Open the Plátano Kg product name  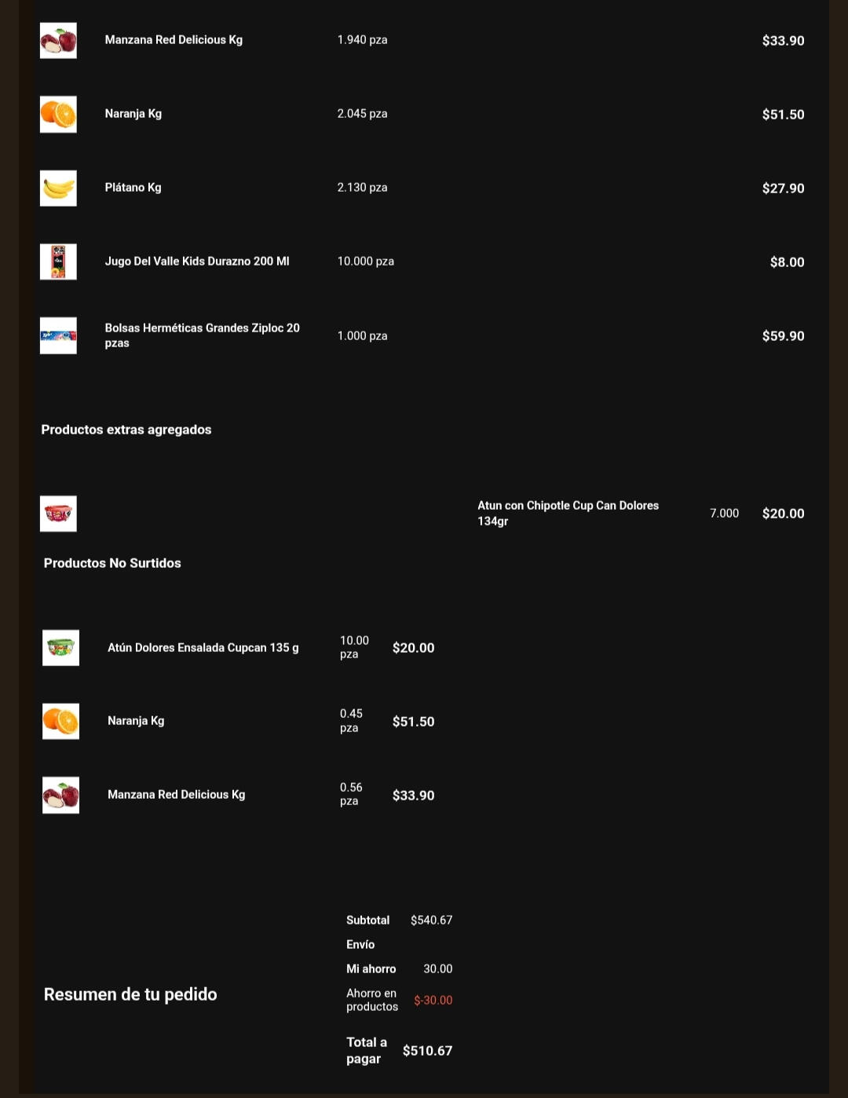[x=133, y=188]
